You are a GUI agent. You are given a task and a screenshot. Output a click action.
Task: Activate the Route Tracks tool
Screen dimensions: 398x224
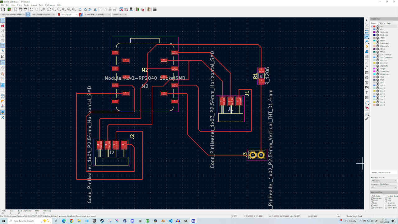pyautogui.click(x=367, y=36)
